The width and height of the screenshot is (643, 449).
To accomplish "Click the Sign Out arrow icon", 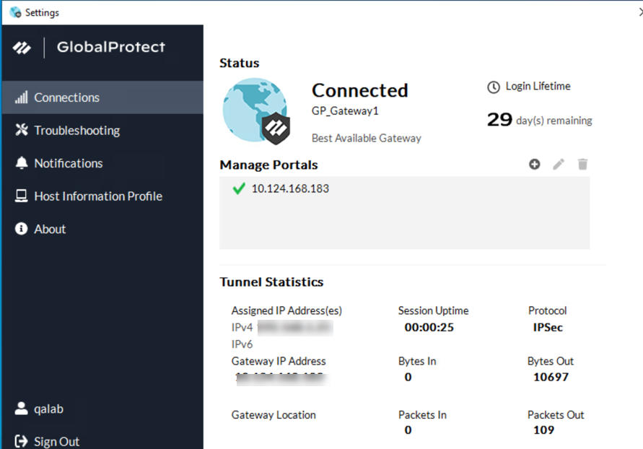I will 22,441.
